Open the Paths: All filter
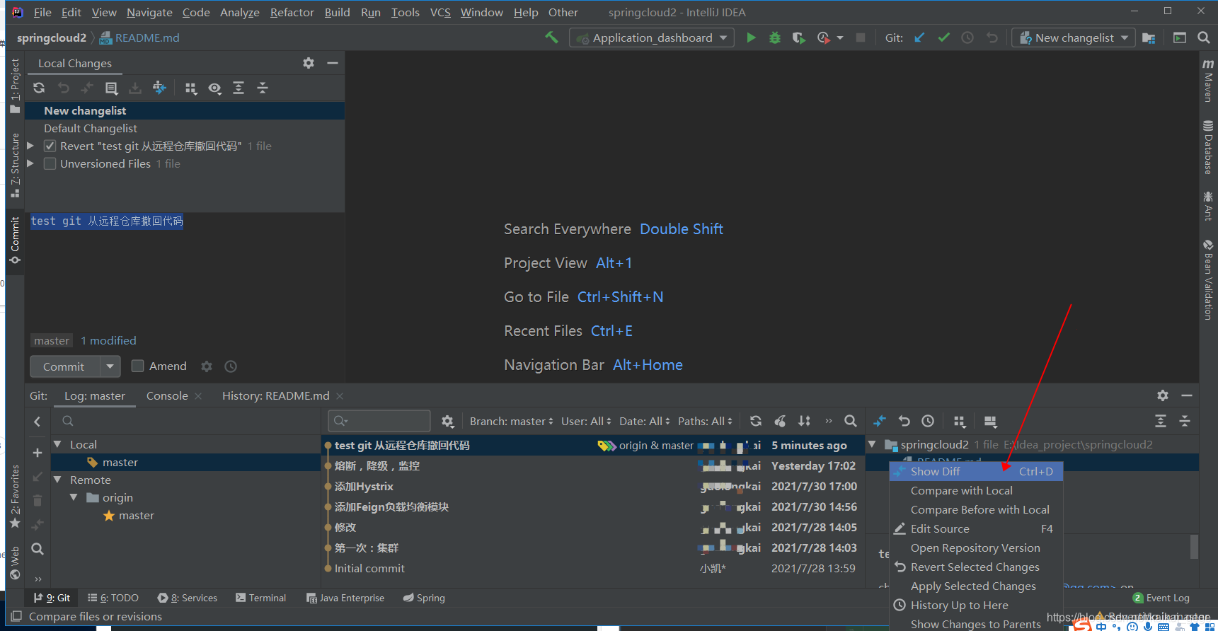Screen dimensions: 1218x631 pos(705,421)
